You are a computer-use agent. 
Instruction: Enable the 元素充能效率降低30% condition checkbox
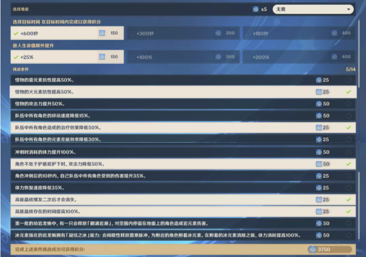click(x=348, y=139)
